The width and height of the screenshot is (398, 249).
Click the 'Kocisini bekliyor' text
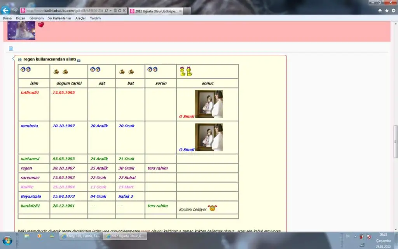(193, 210)
